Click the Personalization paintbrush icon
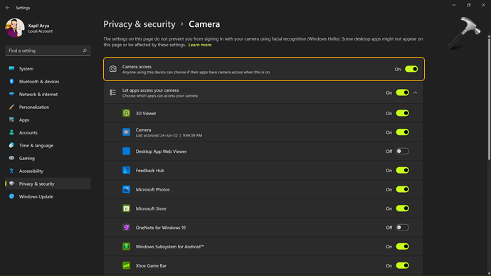This screenshot has height=276, width=491. [x=11, y=107]
